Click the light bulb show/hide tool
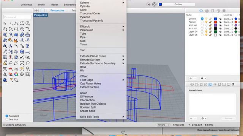Image resolution: width=243 pixels, height=136 pixels. coord(28,69)
